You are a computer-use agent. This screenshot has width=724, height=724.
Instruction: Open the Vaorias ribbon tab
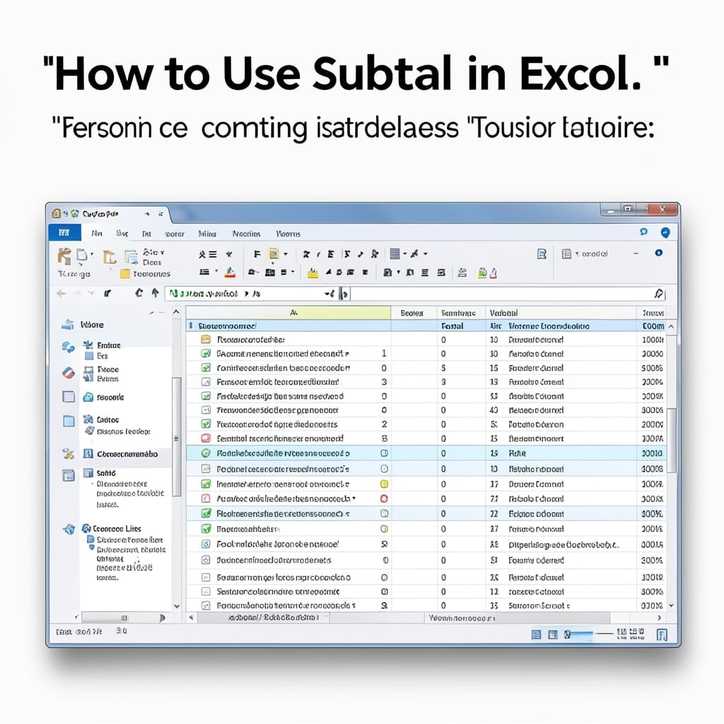pyautogui.click(x=246, y=233)
